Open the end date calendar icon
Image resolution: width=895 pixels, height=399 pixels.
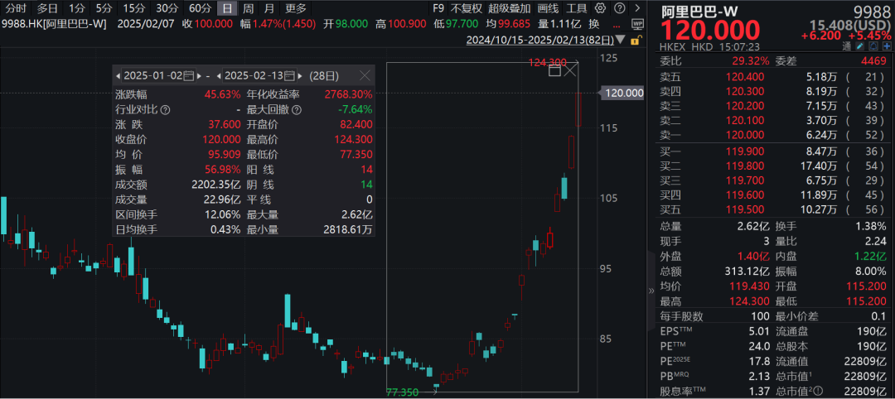pos(290,75)
